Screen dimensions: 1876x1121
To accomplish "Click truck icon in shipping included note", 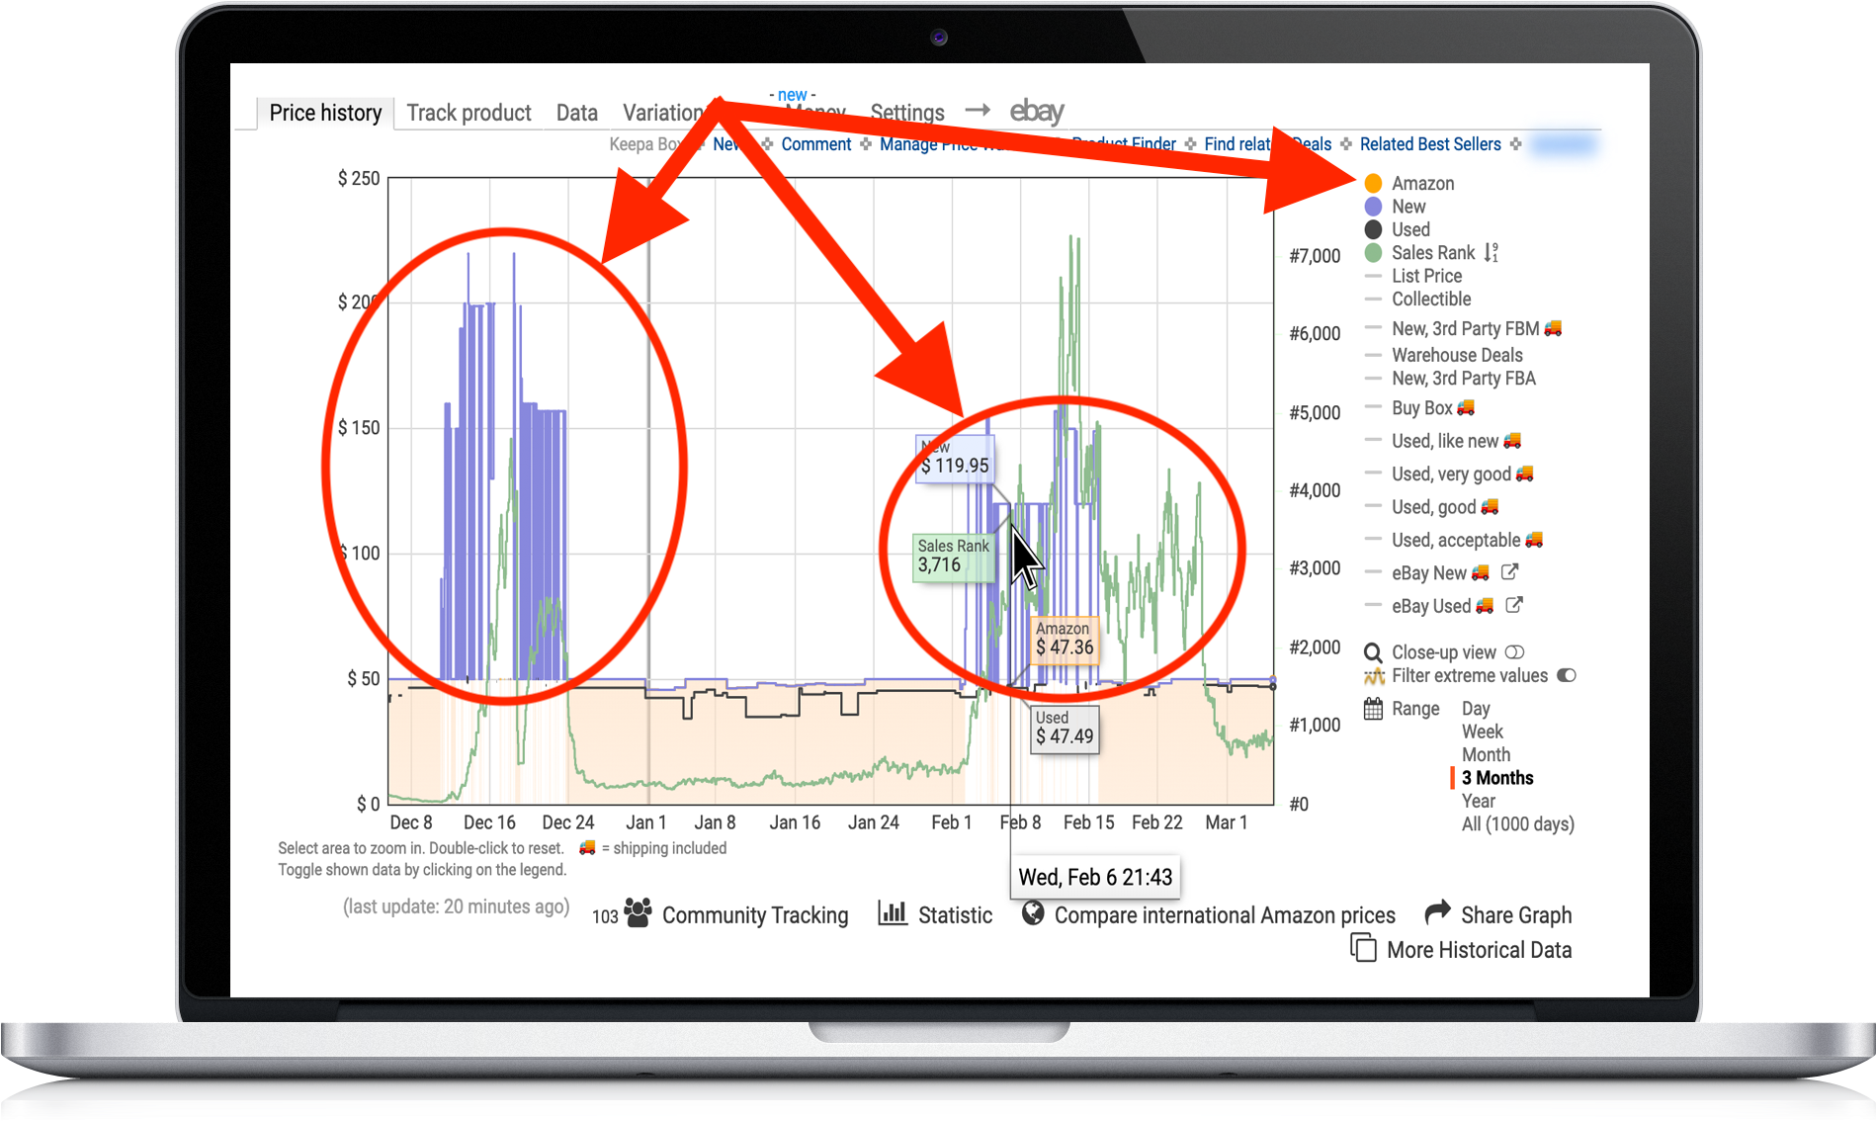I will [x=587, y=847].
